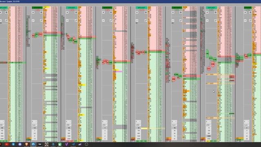The width and height of the screenshot is (261, 147).
Task: Select teal ticker header of fifth panel
Action: 142,8
